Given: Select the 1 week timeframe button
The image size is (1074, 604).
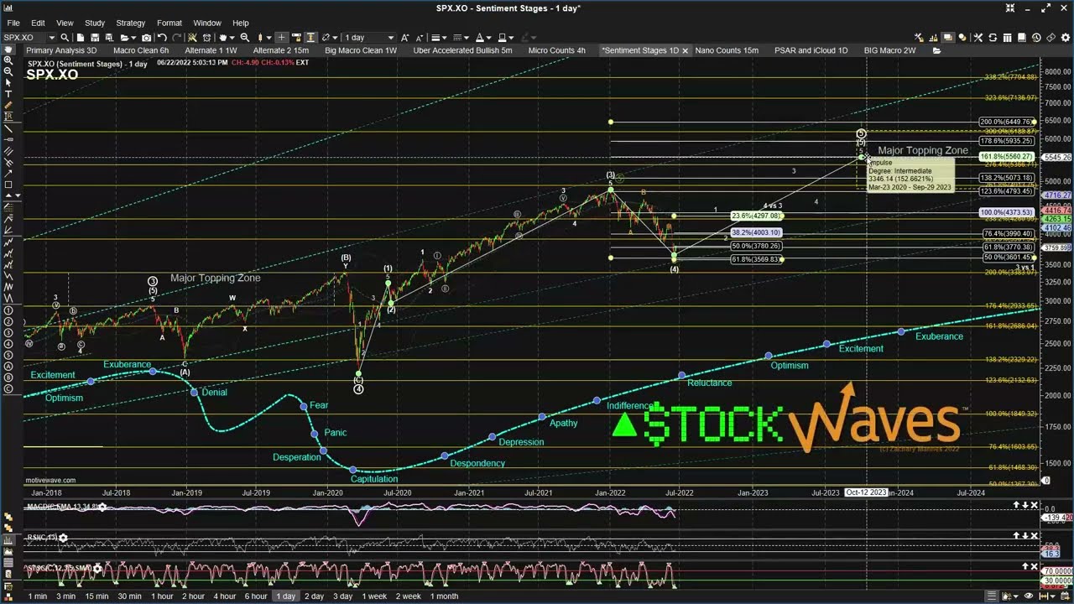Looking at the screenshot, I should (x=374, y=596).
